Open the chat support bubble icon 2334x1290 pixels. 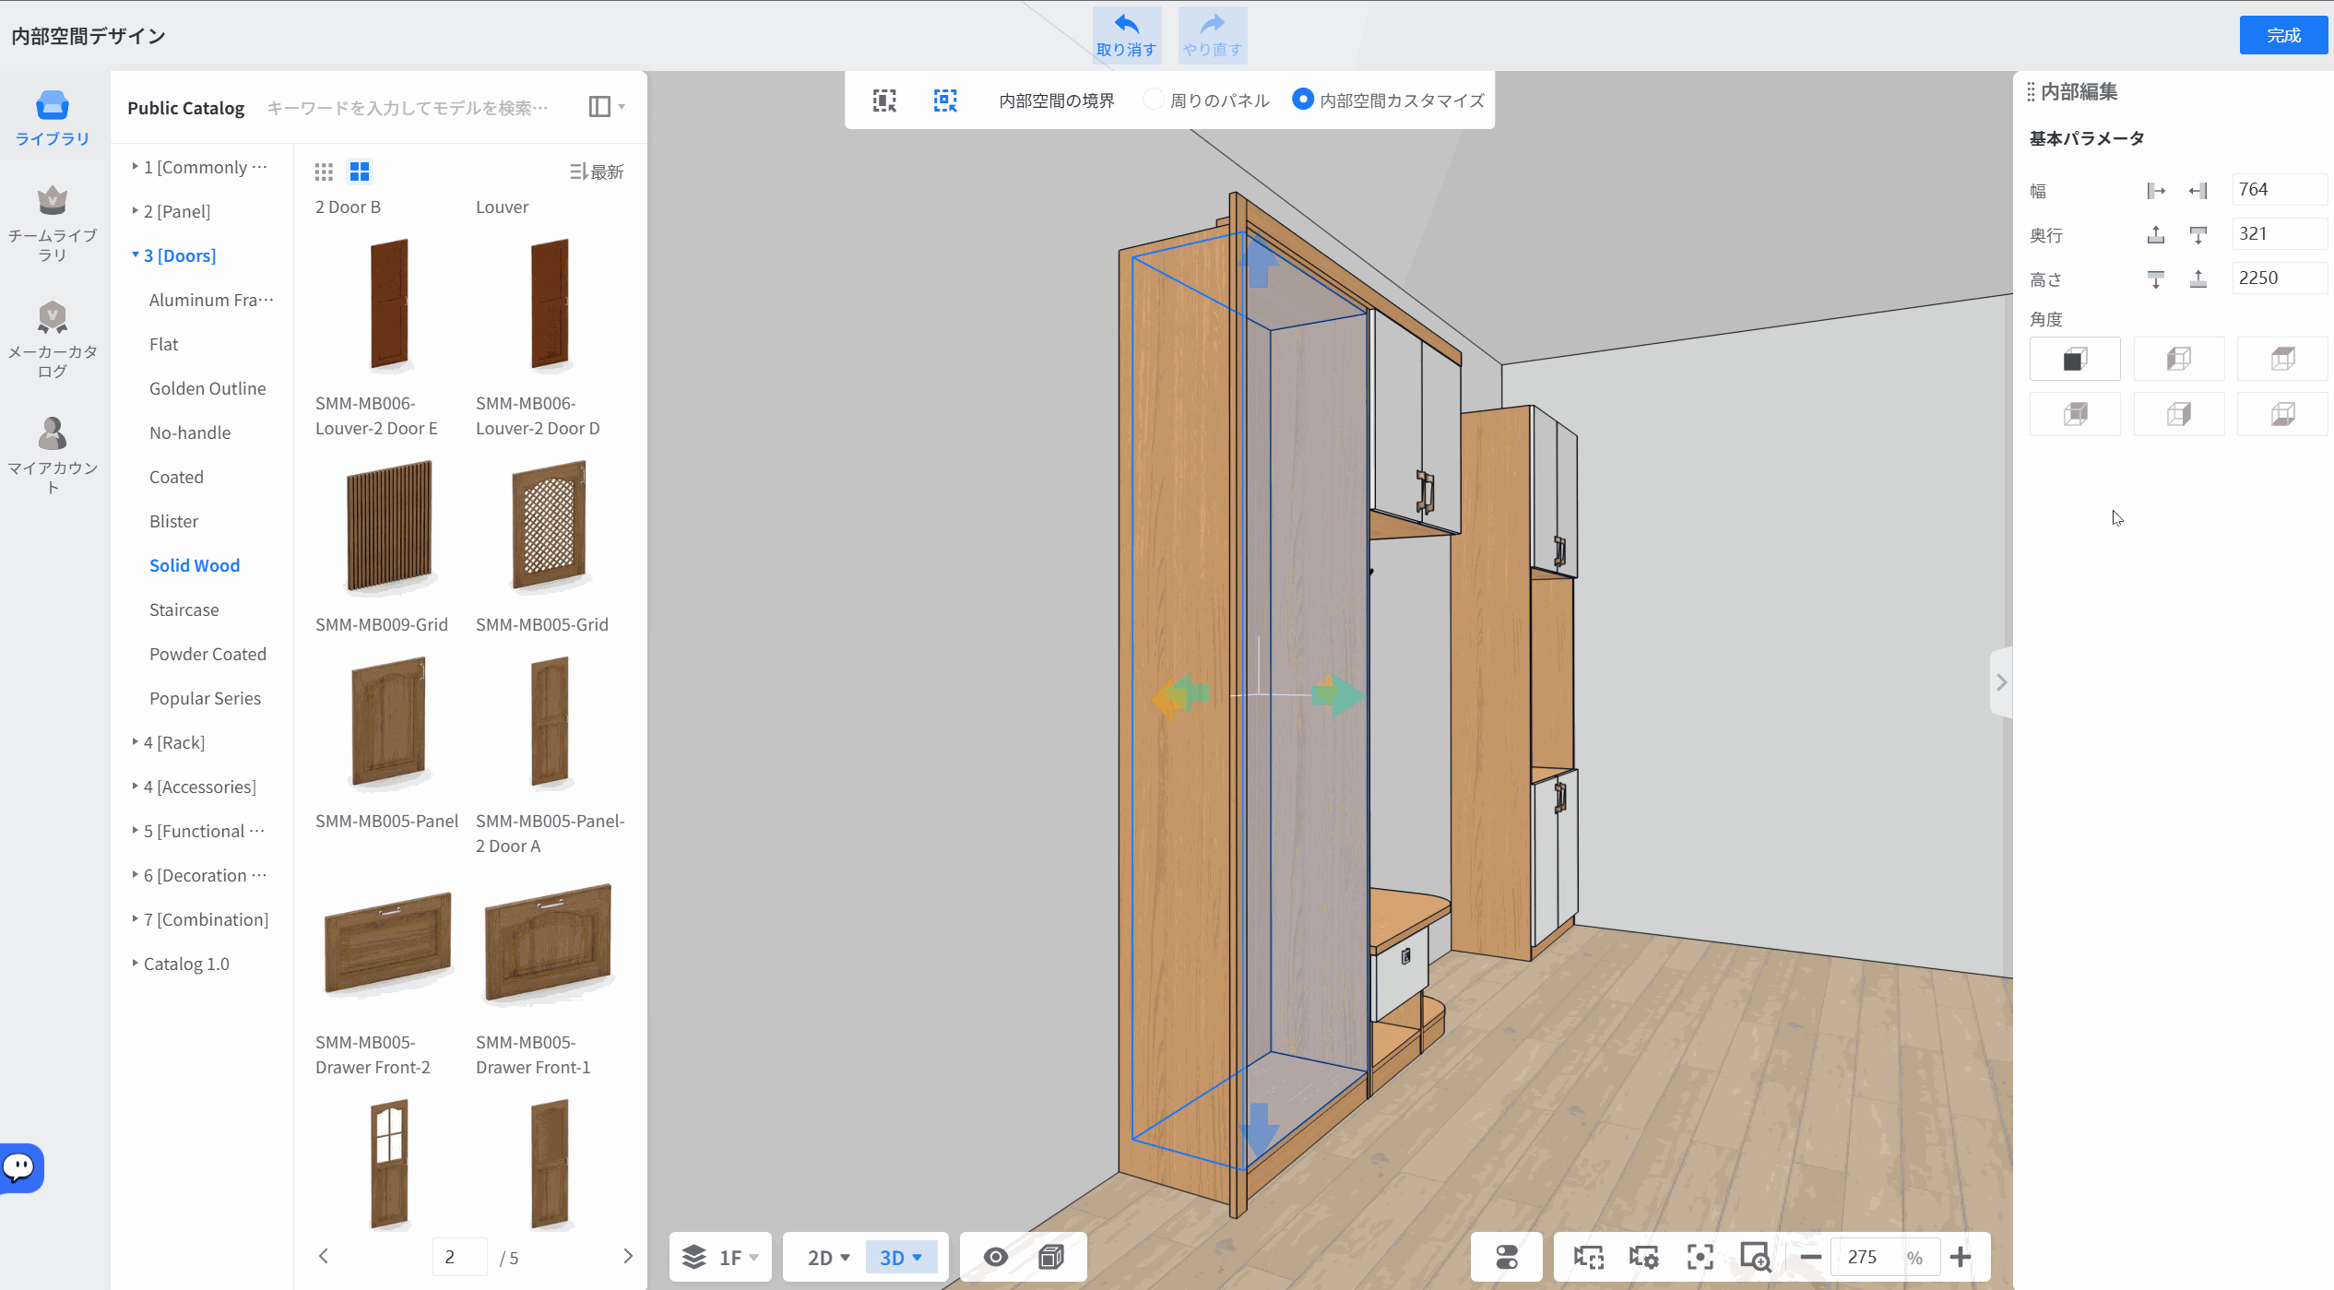tap(20, 1167)
